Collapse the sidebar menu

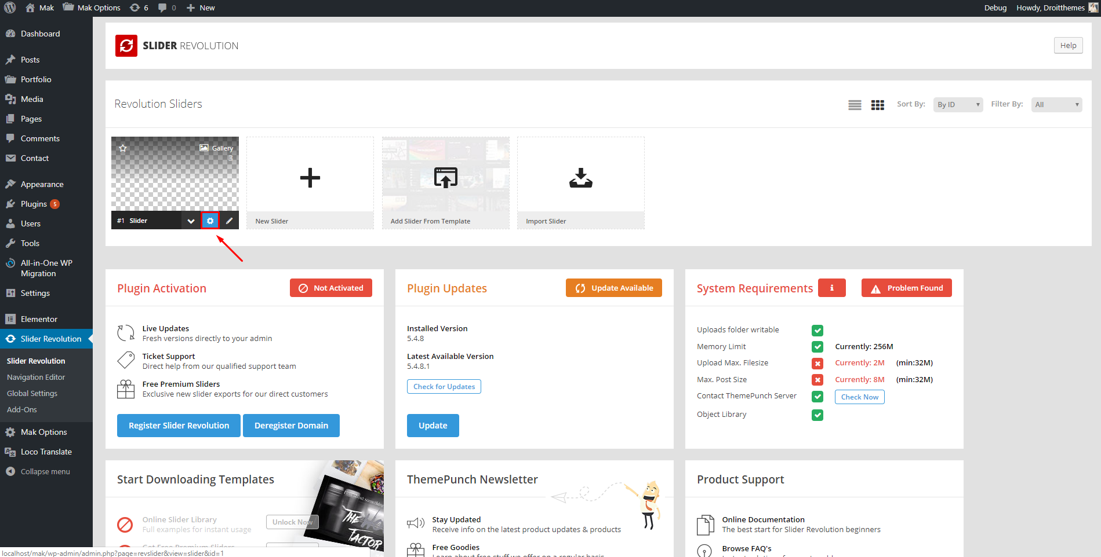[46, 471]
